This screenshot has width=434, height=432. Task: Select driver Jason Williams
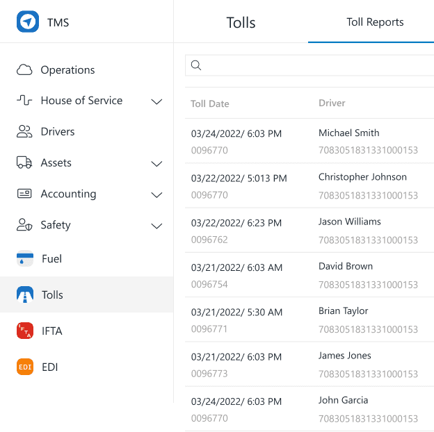[350, 222]
